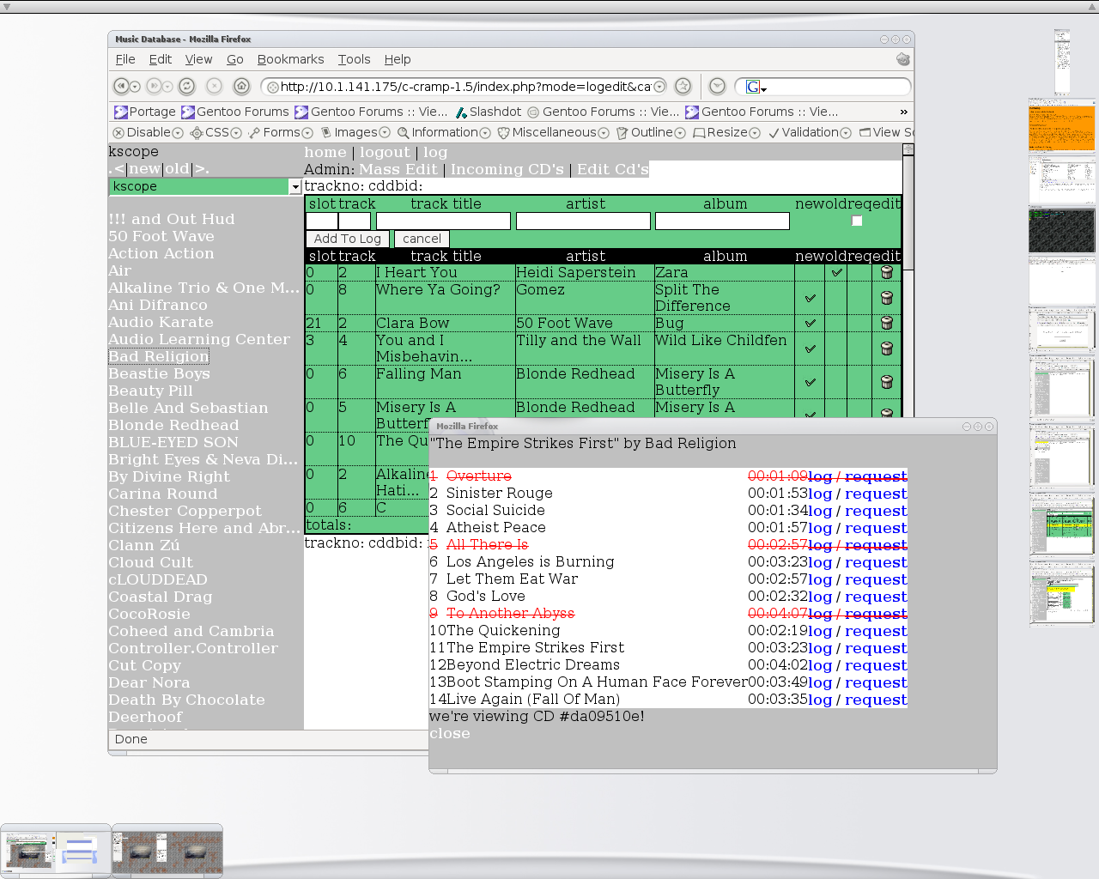Toggle the old checkmark for 'I Heart You'
The width and height of the screenshot is (1099, 879).
836,273
